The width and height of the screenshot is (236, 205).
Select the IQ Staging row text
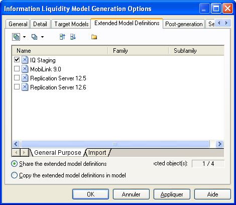click(43, 60)
